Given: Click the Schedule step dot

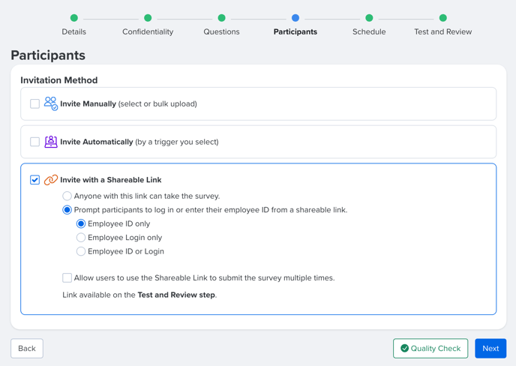Looking at the screenshot, I should [x=369, y=18].
